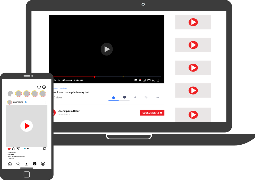This screenshot has width=255, height=180.
Task: Open "View all 787 comments"
Action: click(16, 157)
